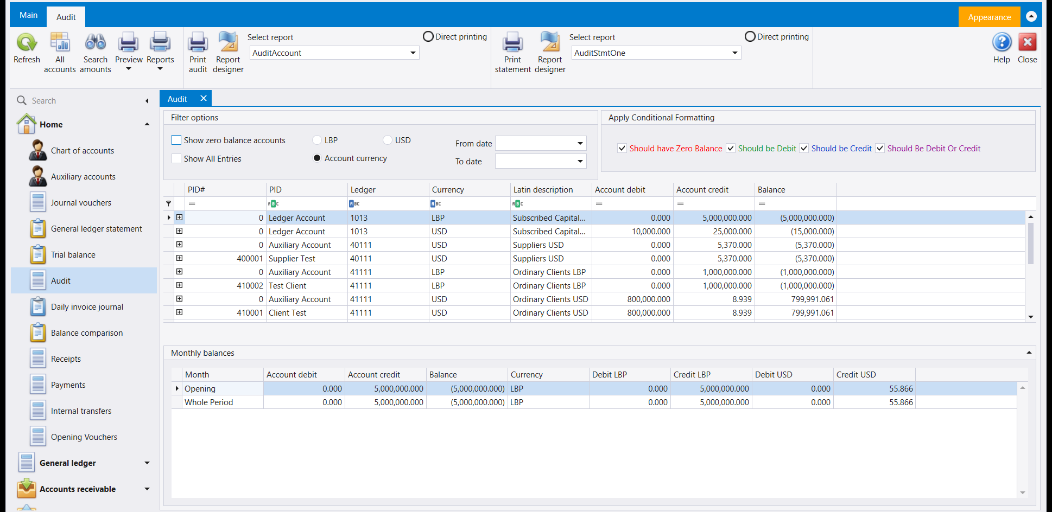This screenshot has width=1052, height=512.
Task: Click the Refresh icon
Action: pyautogui.click(x=27, y=43)
